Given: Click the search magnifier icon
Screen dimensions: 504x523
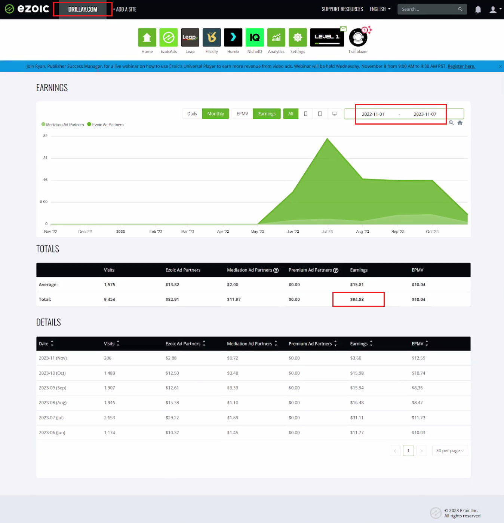Looking at the screenshot, I should click(x=460, y=9).
